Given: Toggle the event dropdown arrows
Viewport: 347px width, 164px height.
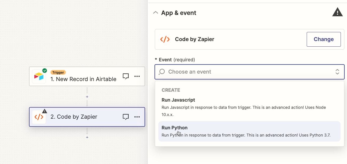Looking at the screenshot, I should (x=337, y=72).
